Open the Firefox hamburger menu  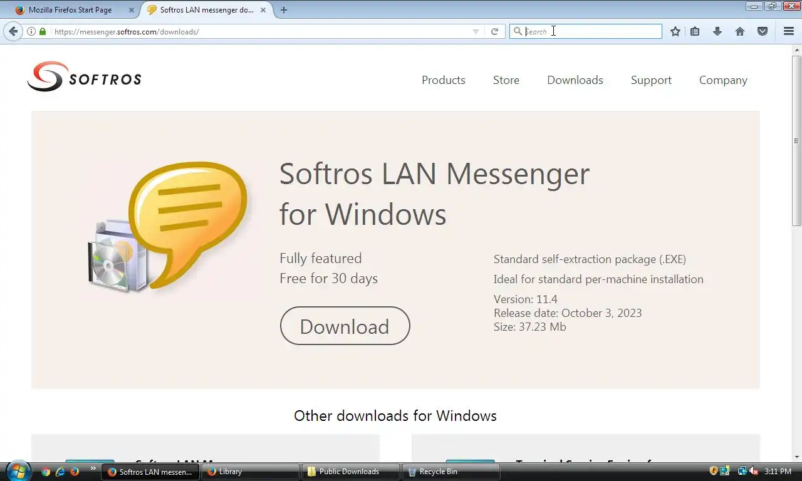(x=789, y=31)
